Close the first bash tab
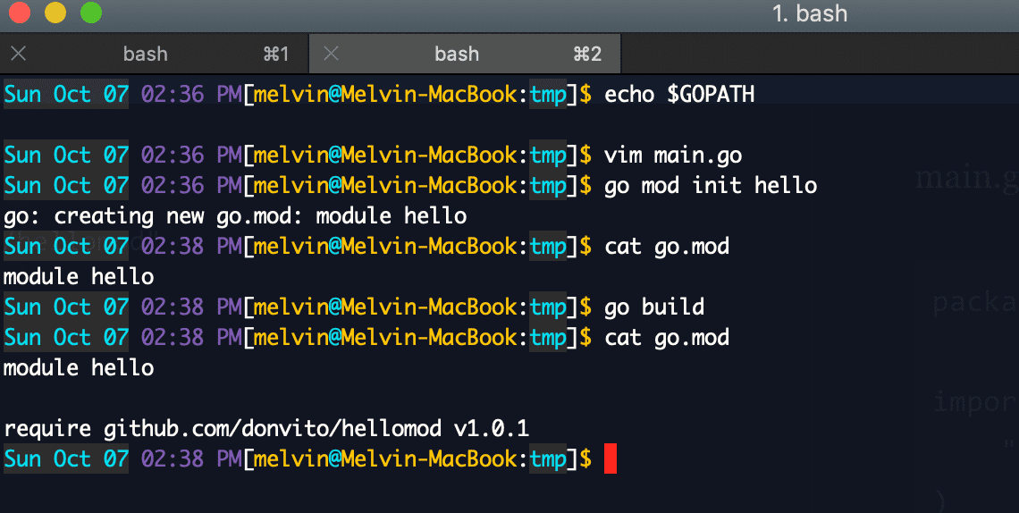The image size is (1019, 513). pos(19,54)
